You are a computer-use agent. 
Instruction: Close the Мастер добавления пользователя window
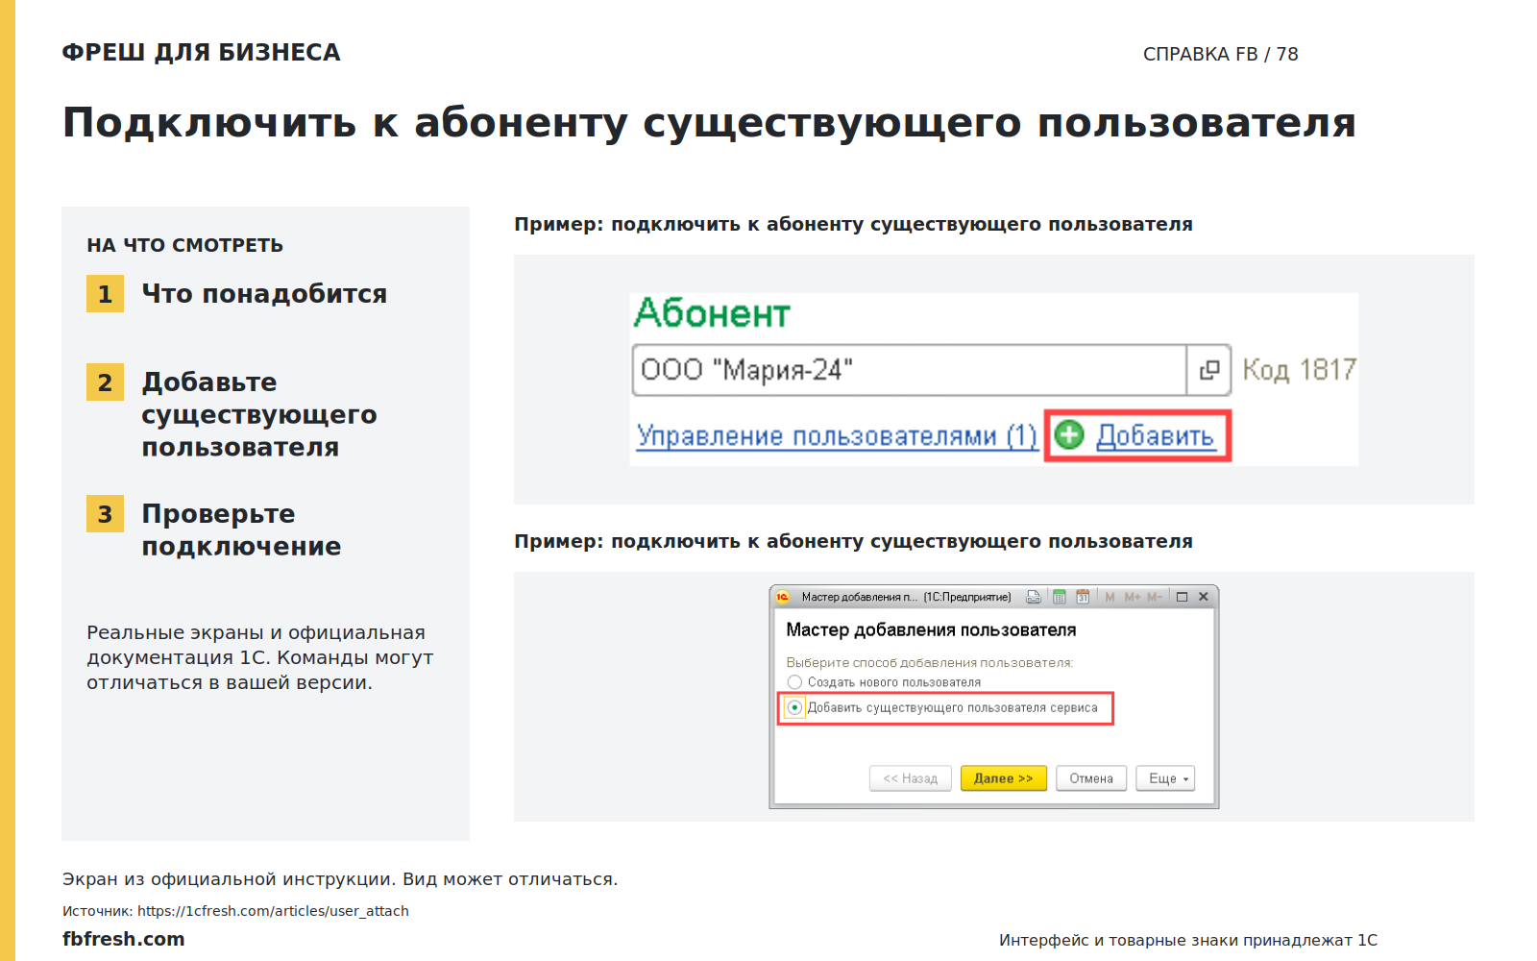pyautogui.click(x=1204, y=597)
